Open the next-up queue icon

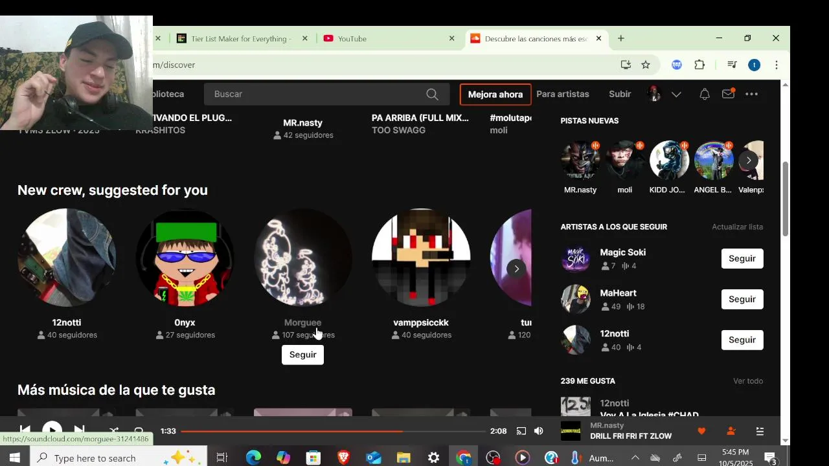[760, 431]
